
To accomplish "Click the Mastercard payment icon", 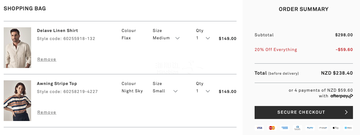I will coord(272,128).
